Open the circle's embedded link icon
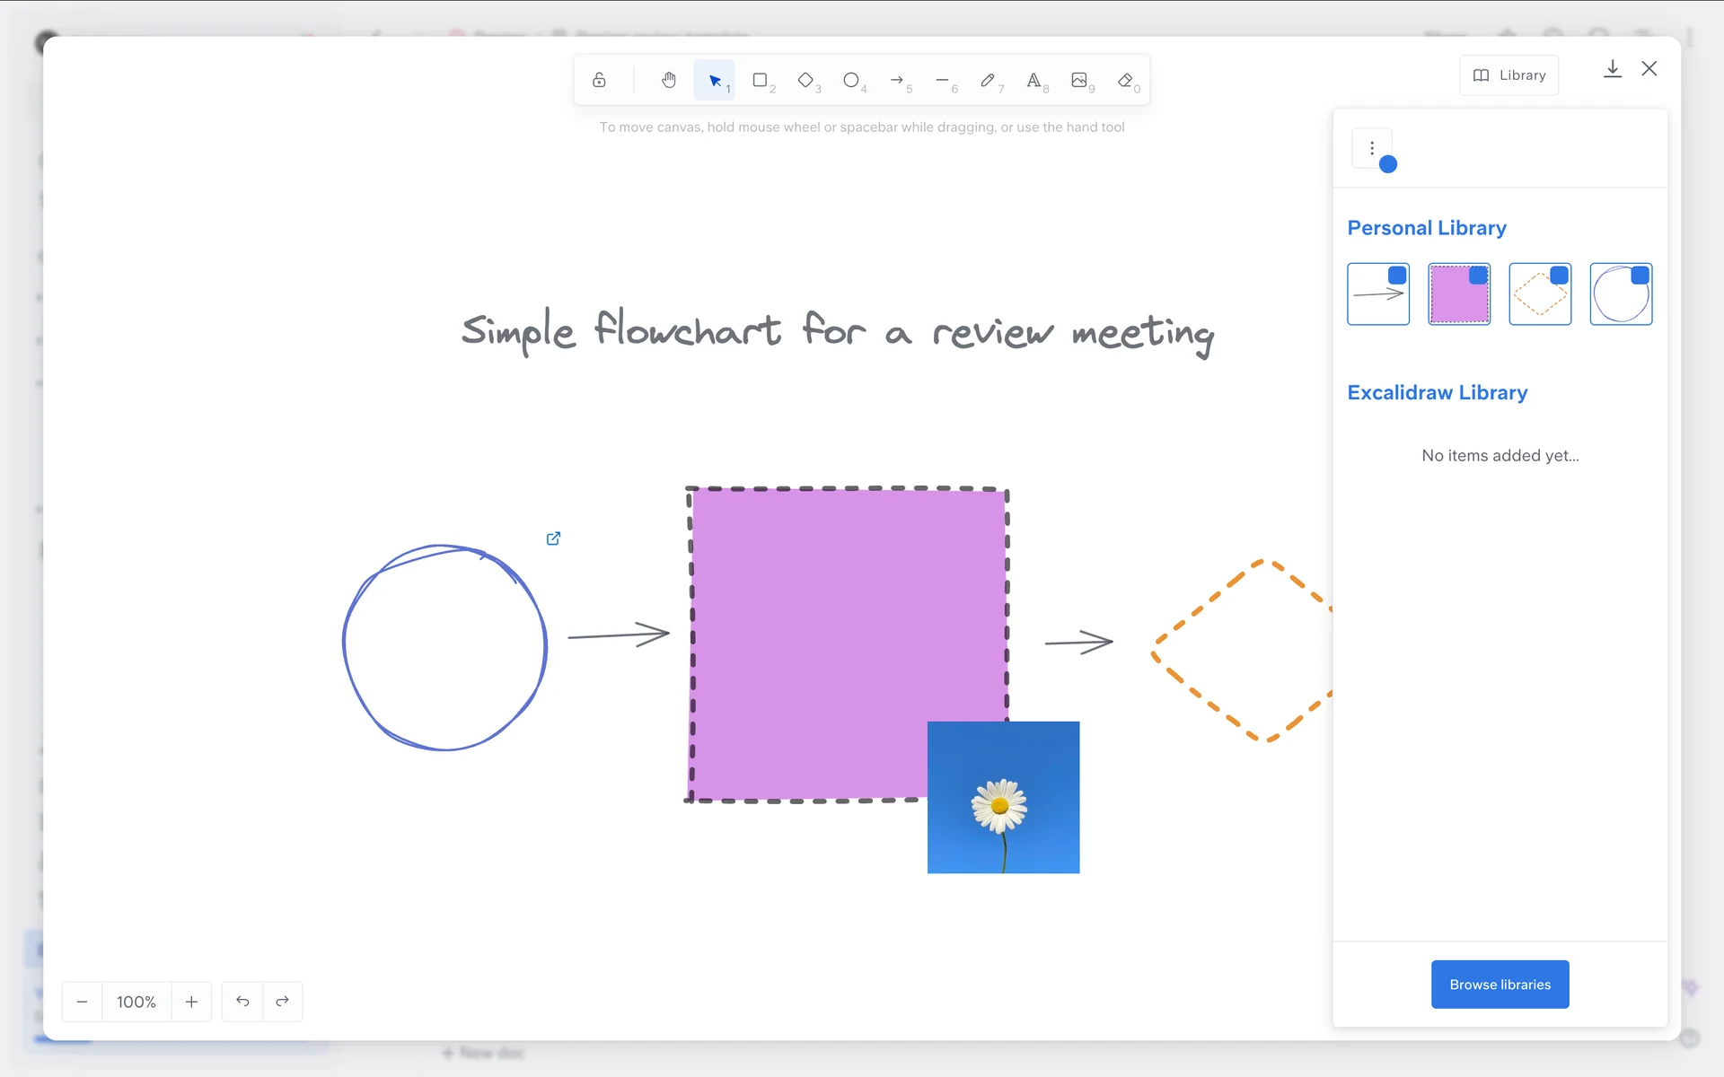This screenshot has width=1724, height=1077. (x=553, y=538)
